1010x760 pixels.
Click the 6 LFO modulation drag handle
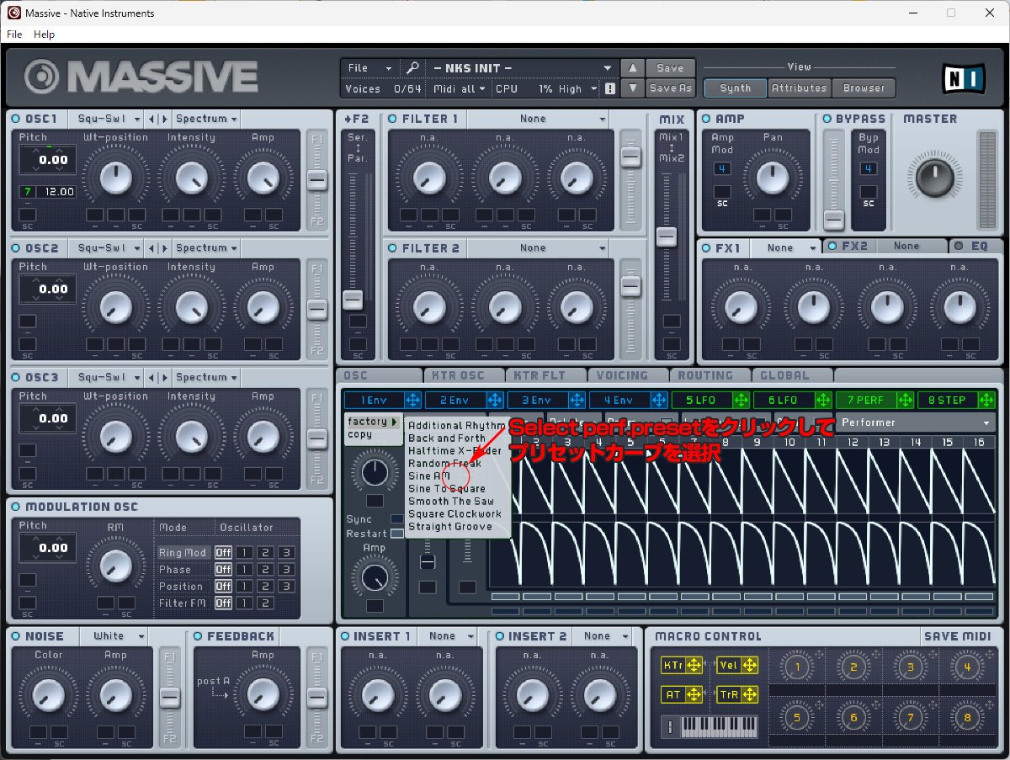(823, 400)
